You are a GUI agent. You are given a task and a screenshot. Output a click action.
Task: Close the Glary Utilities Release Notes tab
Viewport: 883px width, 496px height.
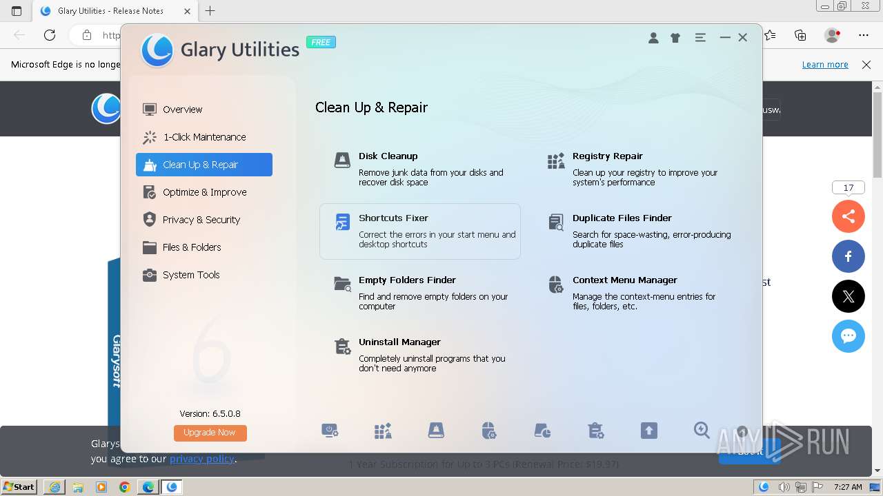(187, 11)
